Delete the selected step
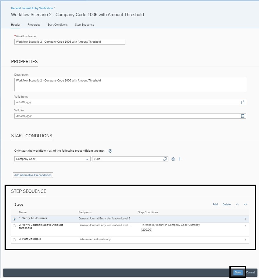This screenshot has width=259, height=278. [x=227, y=204]
